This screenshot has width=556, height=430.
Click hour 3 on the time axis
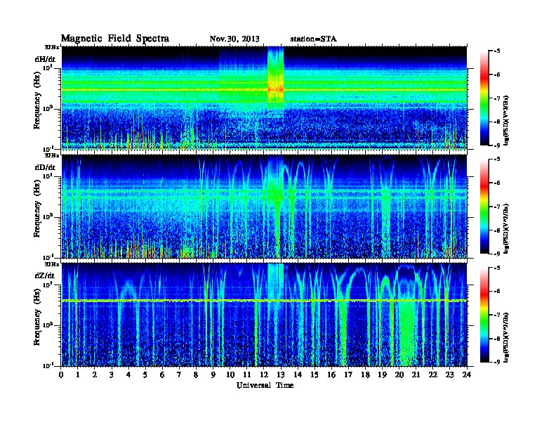[x=112, y=375]
